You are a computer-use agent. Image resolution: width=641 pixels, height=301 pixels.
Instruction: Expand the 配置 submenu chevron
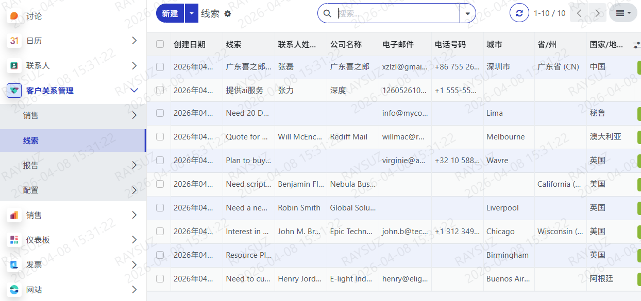[x=134, y=190]
